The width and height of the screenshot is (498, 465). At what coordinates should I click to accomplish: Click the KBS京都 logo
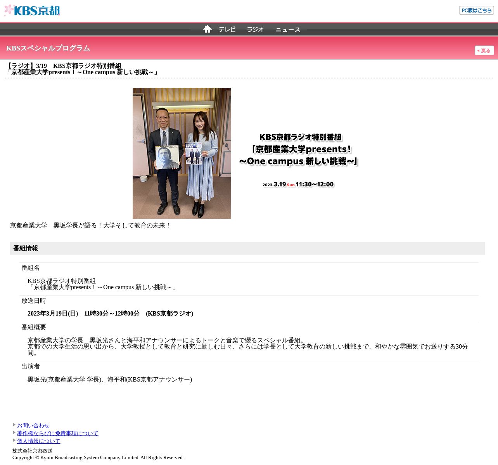(32, 10)
